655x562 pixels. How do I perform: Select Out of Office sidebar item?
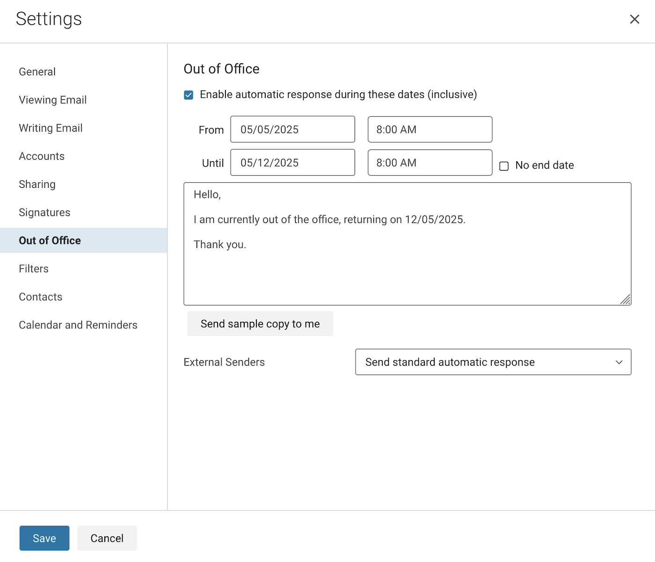[50, 240]
